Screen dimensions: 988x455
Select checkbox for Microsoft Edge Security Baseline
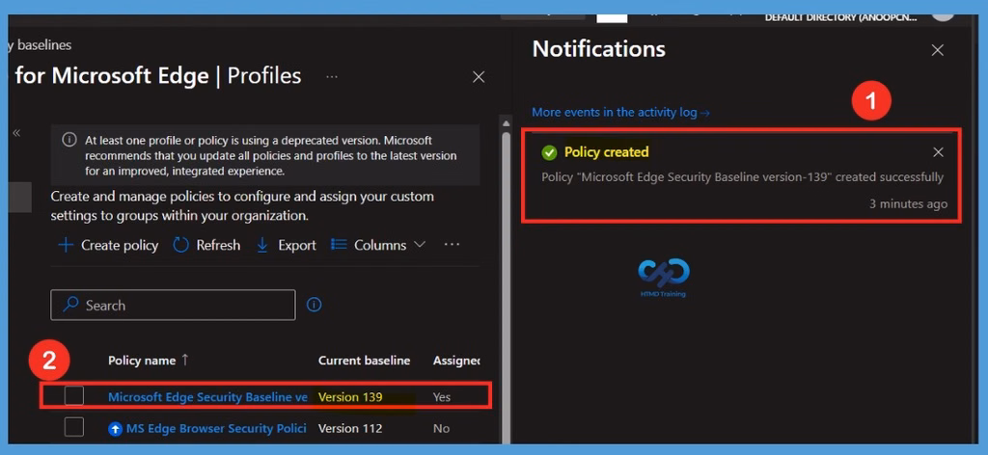point(74,396)
